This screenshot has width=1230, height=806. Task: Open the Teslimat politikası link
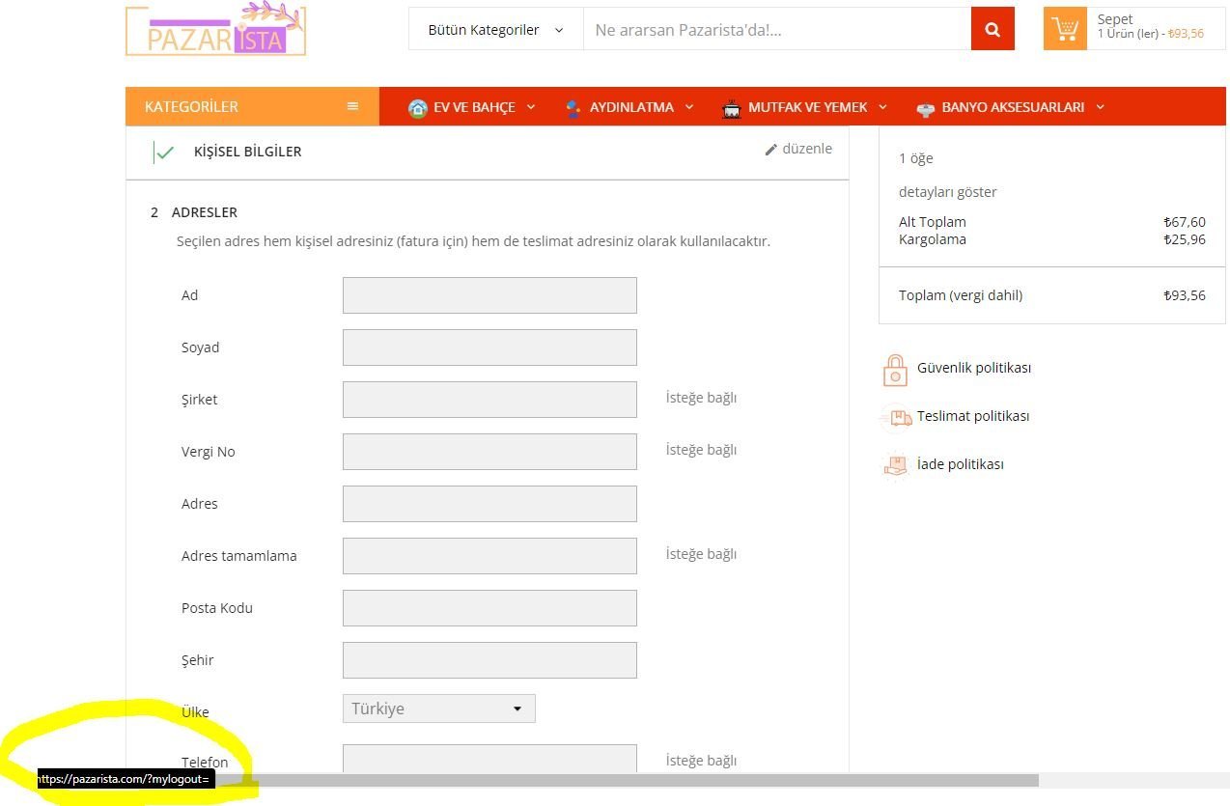click(x=973, y=416)
